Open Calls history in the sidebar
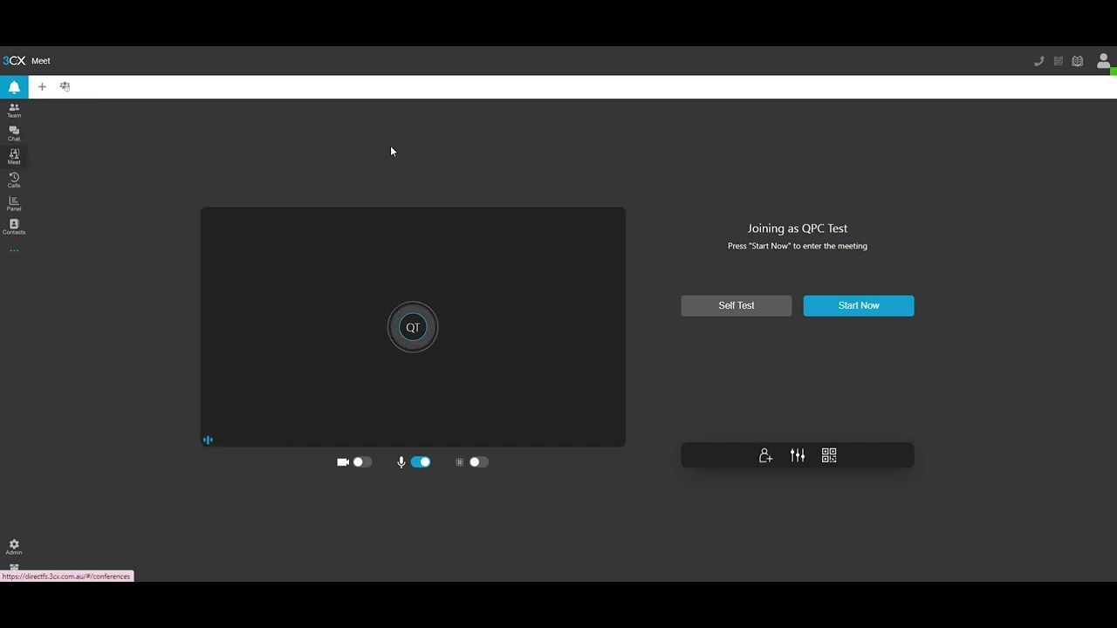Screen dimensions: 1117x628 14,180
